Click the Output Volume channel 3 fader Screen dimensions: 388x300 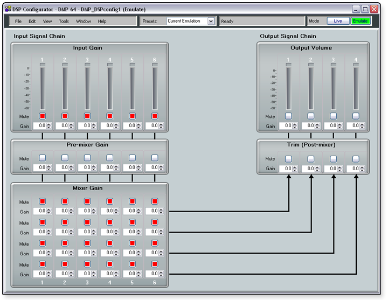pos(333,87)
